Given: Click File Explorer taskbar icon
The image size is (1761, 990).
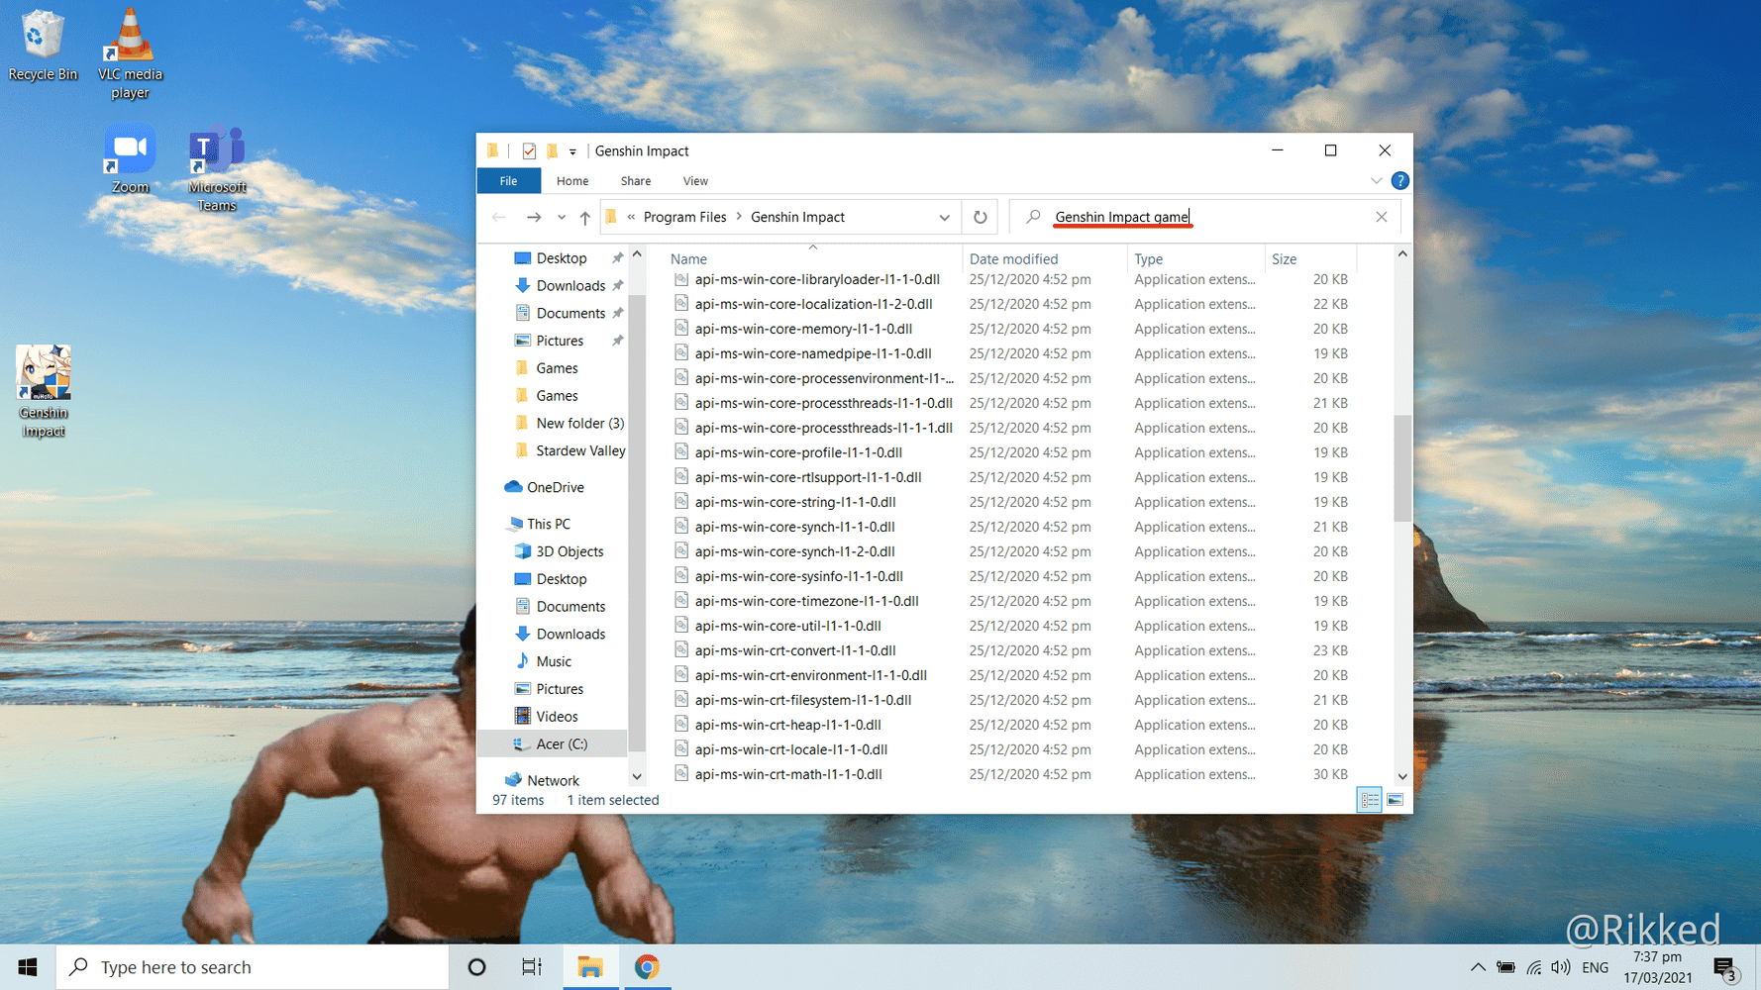Looking at the screenshot, I should click(x=590, y=967).
